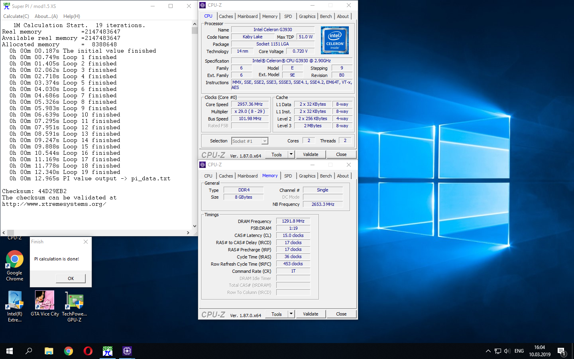The image size is (574, 359).
Task: Click Close button in upper CPU-Z window
Action: click(341, 154)
